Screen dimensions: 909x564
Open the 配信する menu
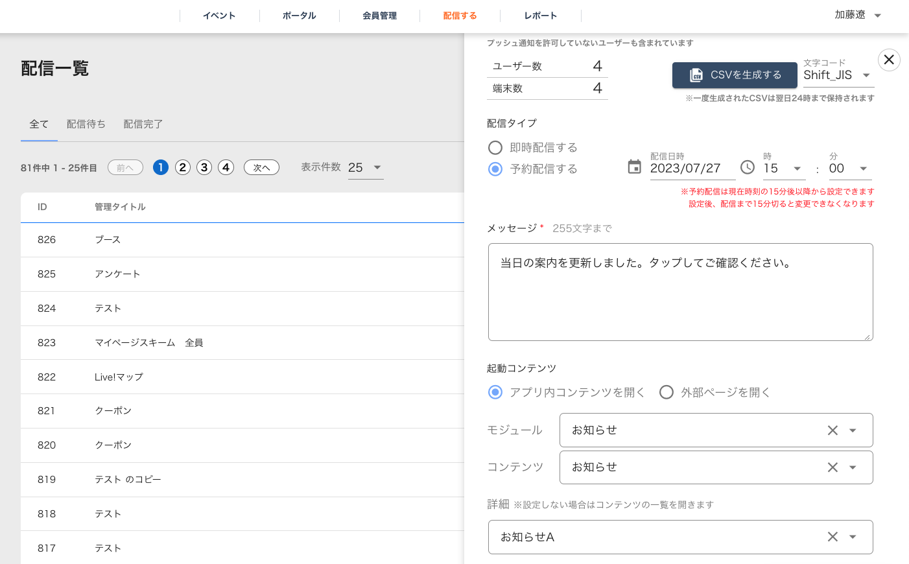tap(460, 16)
